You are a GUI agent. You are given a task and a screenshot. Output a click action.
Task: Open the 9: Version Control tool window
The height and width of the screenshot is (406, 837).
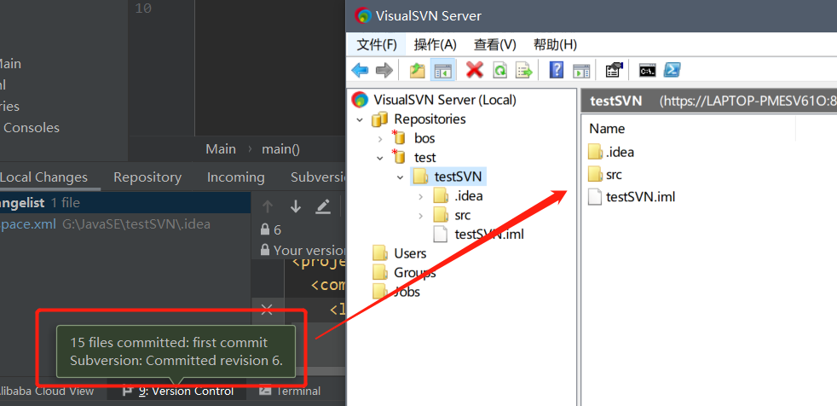pyautogui.click(x=178, y=391)
